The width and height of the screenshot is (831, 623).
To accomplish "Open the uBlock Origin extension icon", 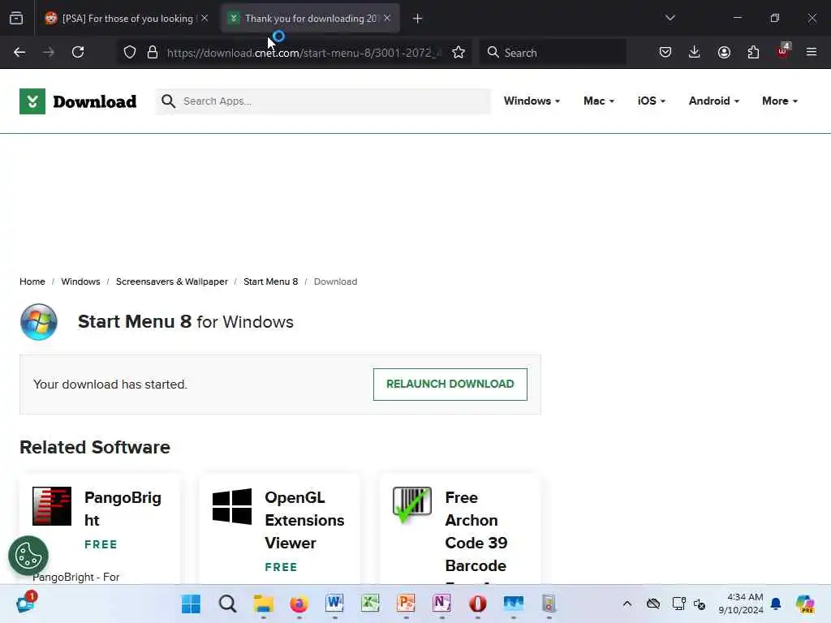I will tap(783, 51).
